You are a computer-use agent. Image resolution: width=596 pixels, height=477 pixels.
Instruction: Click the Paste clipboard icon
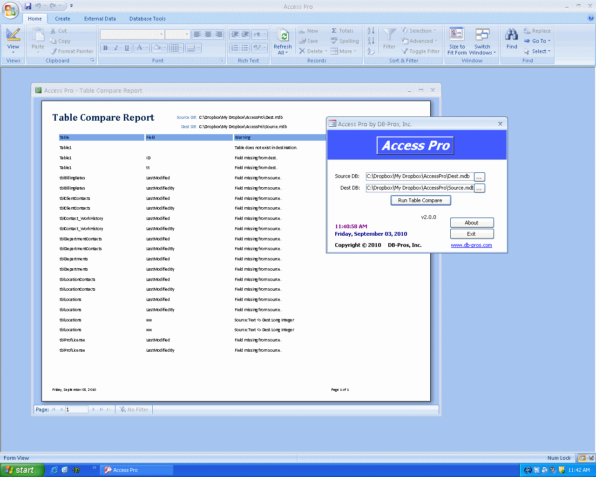click(38, 35)
